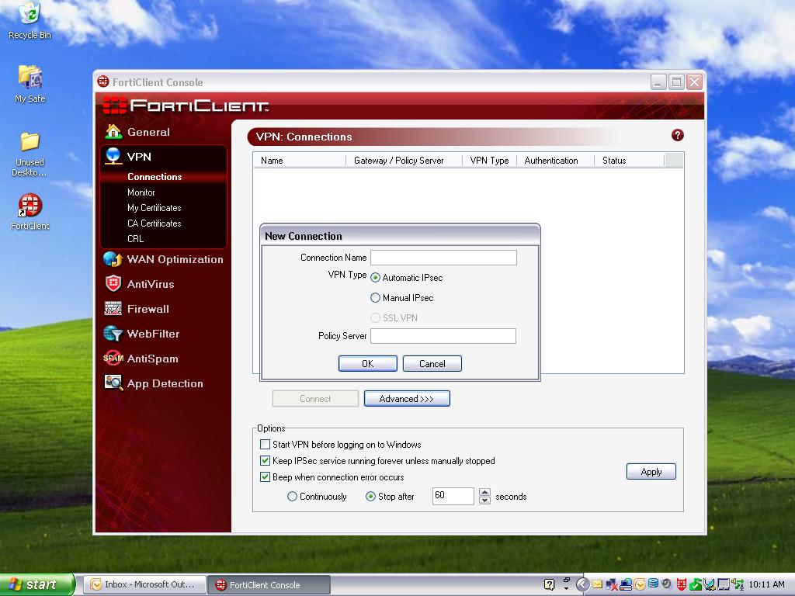The width and height of the screenshot is (795, 596).
Task: Click the Outlook clock tray icon
Action: pyautogui.click(x=640, y=584)
